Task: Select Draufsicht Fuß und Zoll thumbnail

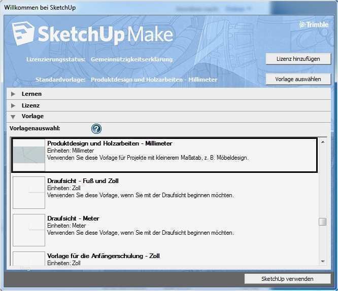Action: pyautogui.click(x=29, y=193)
